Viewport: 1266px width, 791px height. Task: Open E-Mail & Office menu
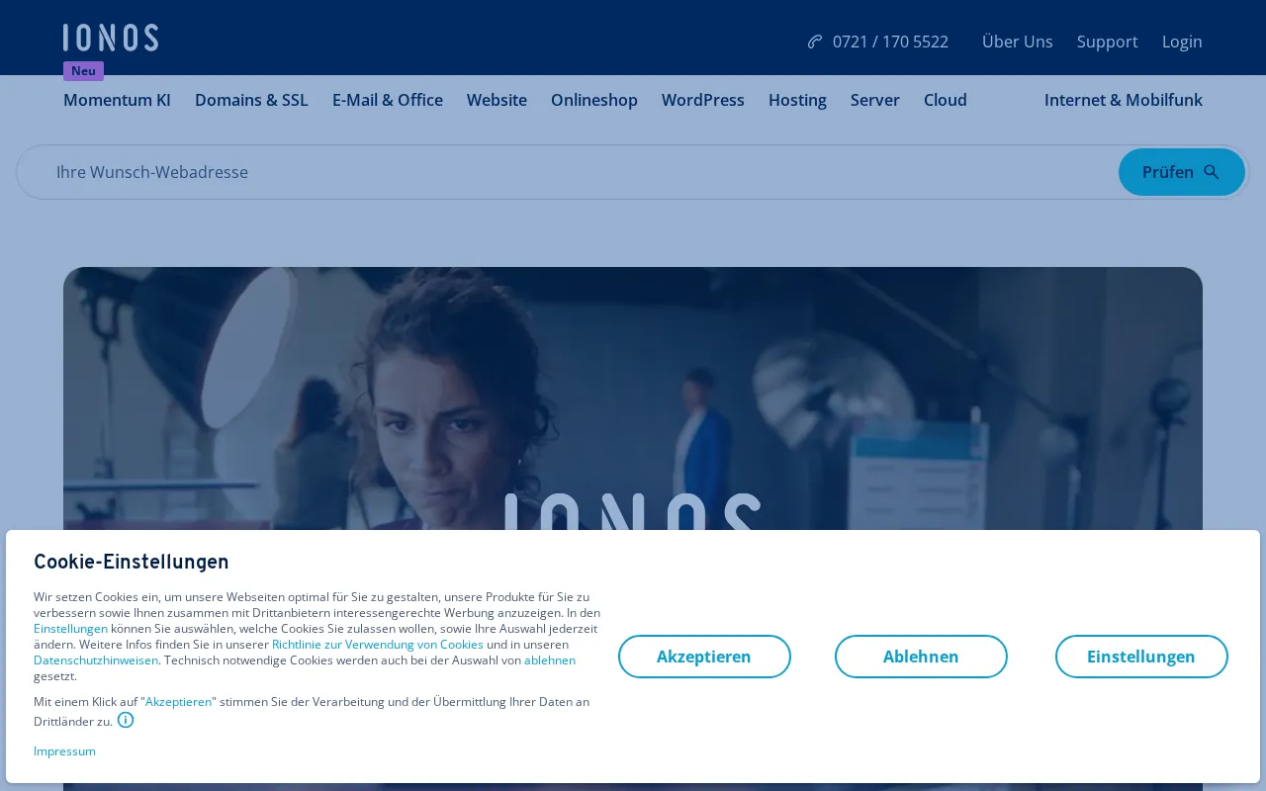coord(388,100)
